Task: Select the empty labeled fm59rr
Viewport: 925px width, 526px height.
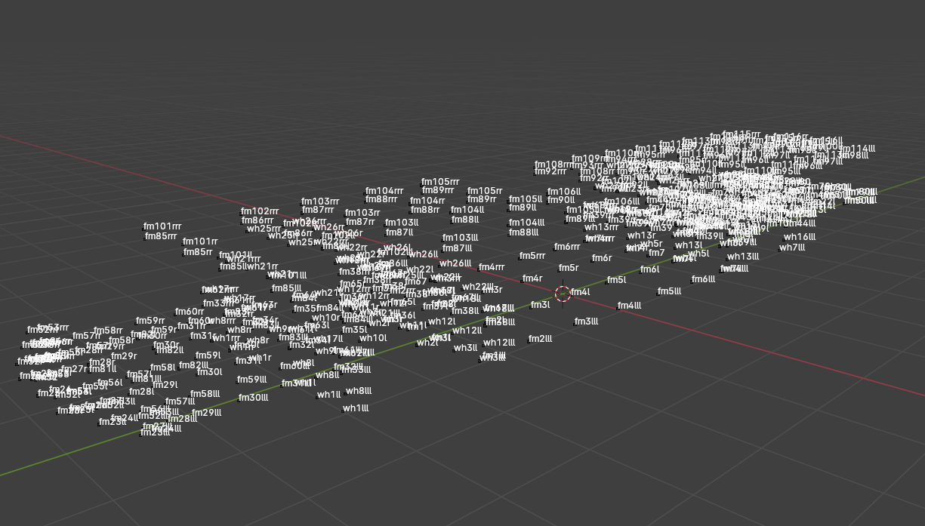Action: click(x=151, y=321)
